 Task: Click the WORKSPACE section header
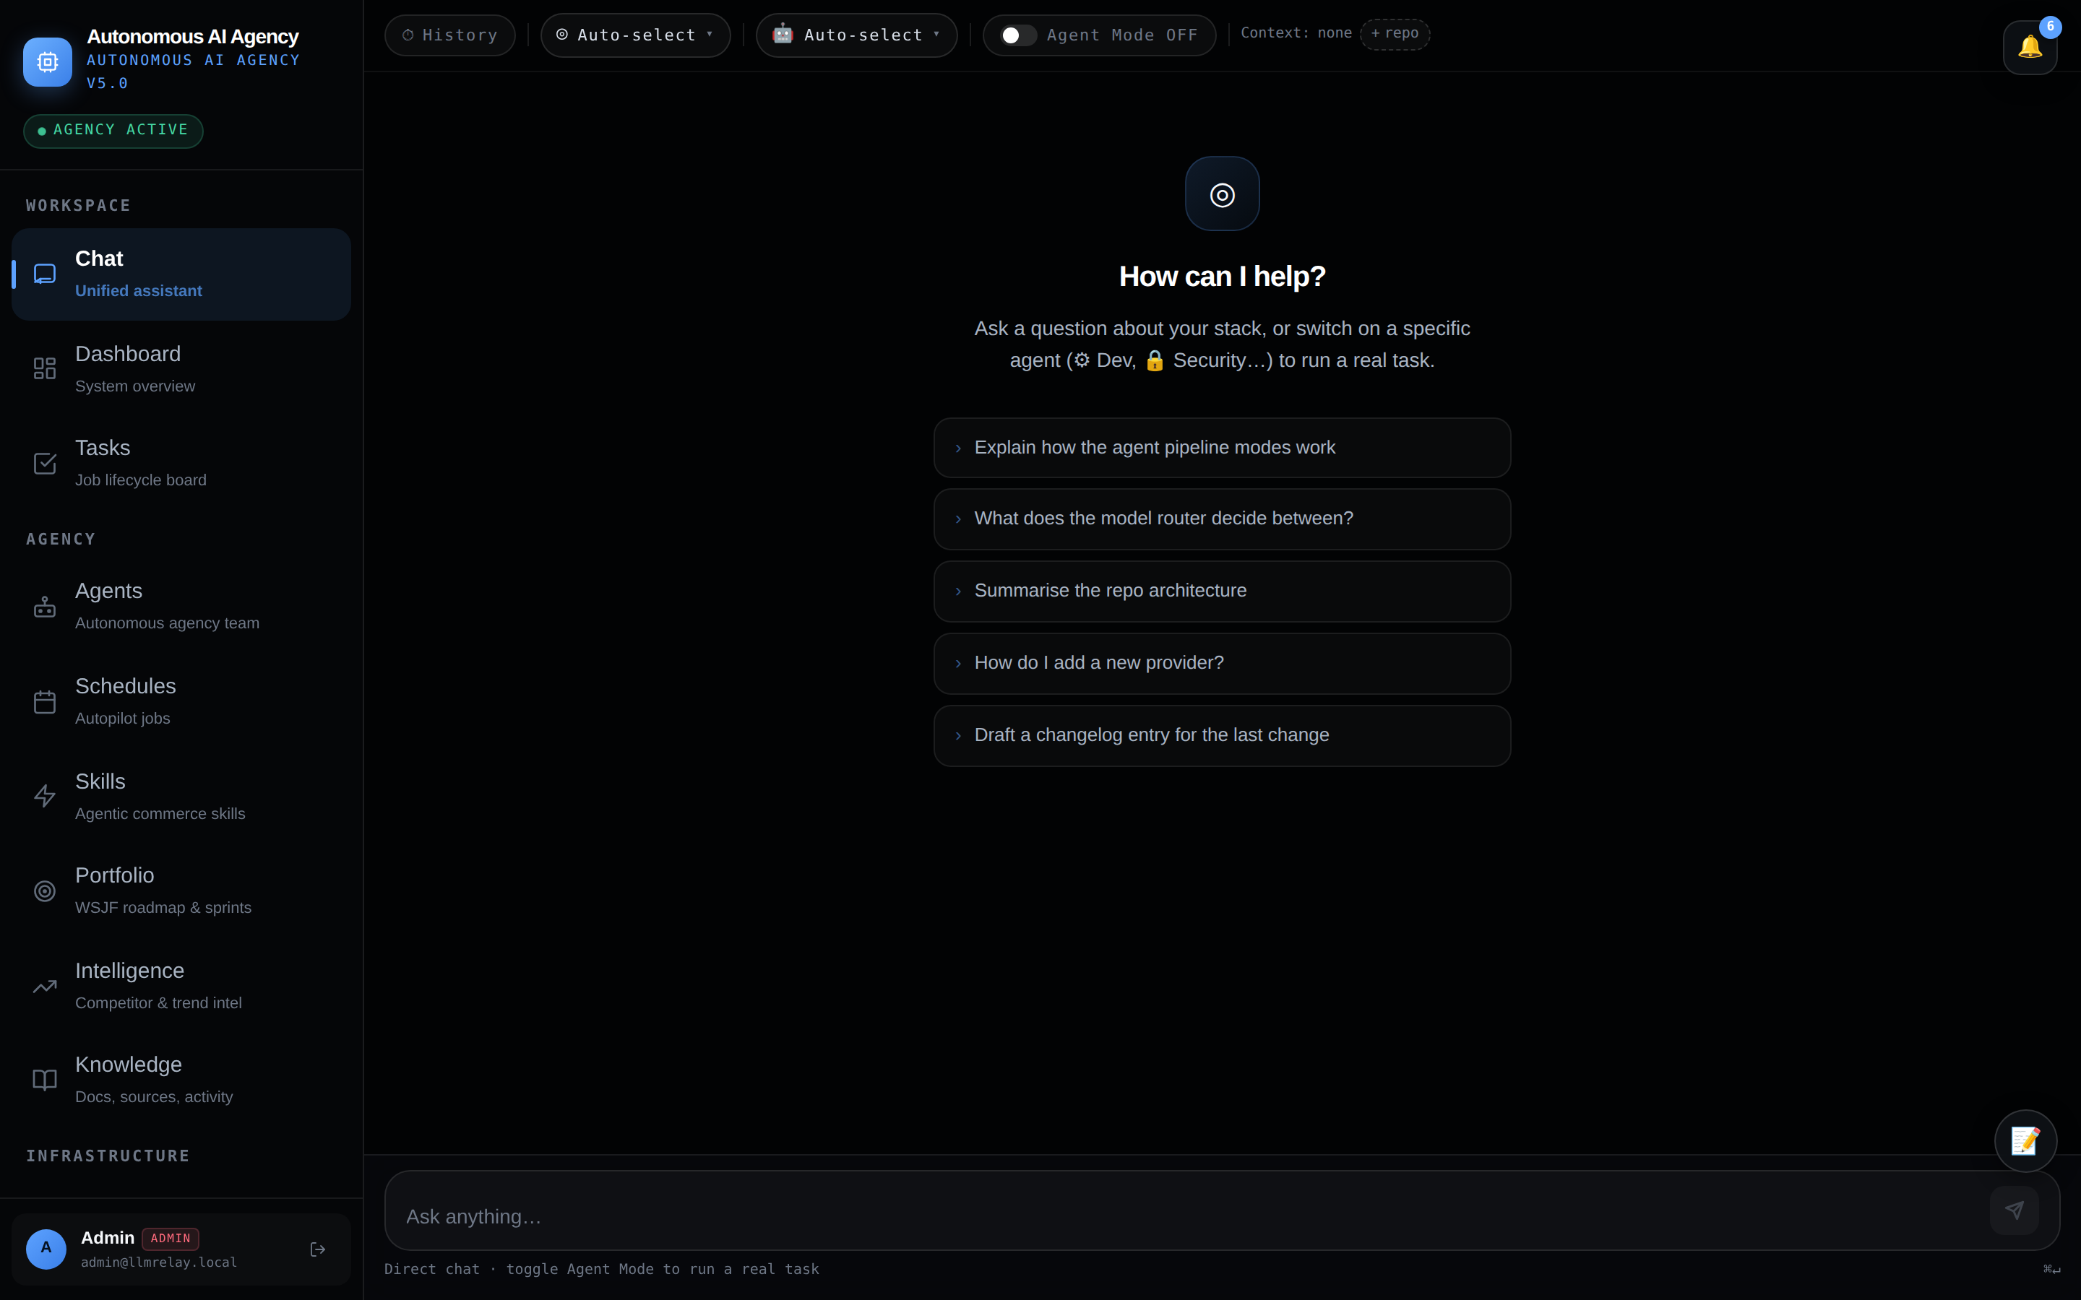[x=78, y=206]
